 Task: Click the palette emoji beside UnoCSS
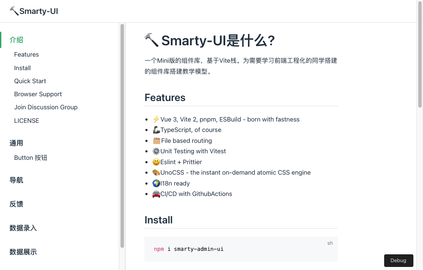(x=156, y=172)
